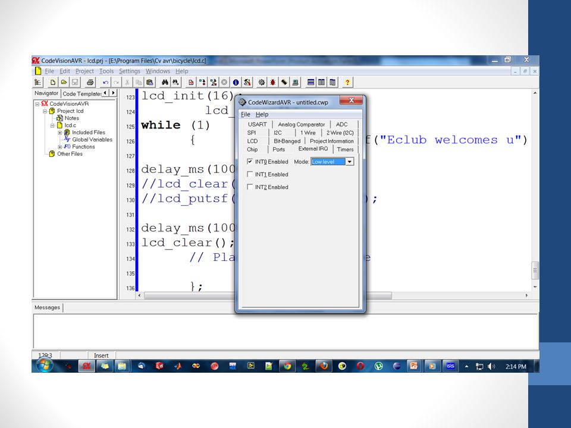
Task: Open the terminal computer icon
Action: pyautogui.click(x=296, y=82)
